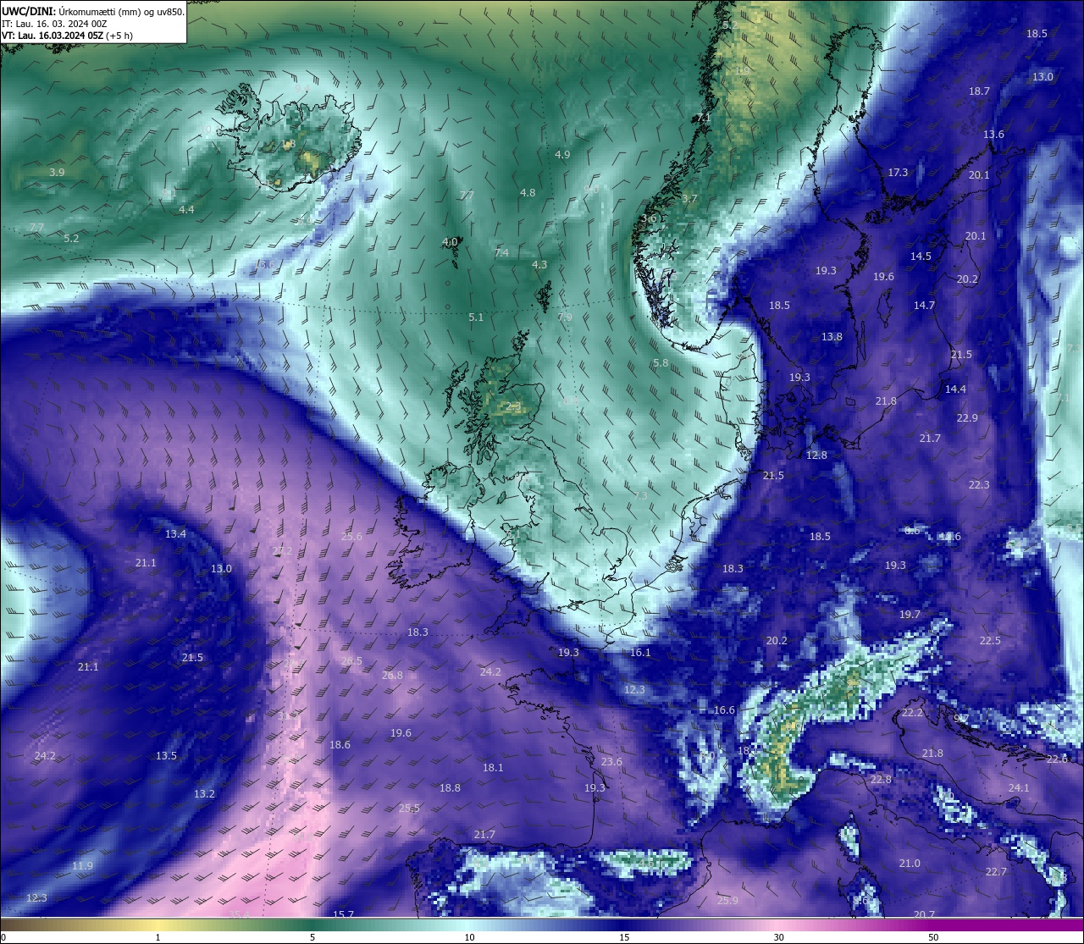Select the 19.7 value
This screenshot has height=944, width=1084.
click(910, 615)
